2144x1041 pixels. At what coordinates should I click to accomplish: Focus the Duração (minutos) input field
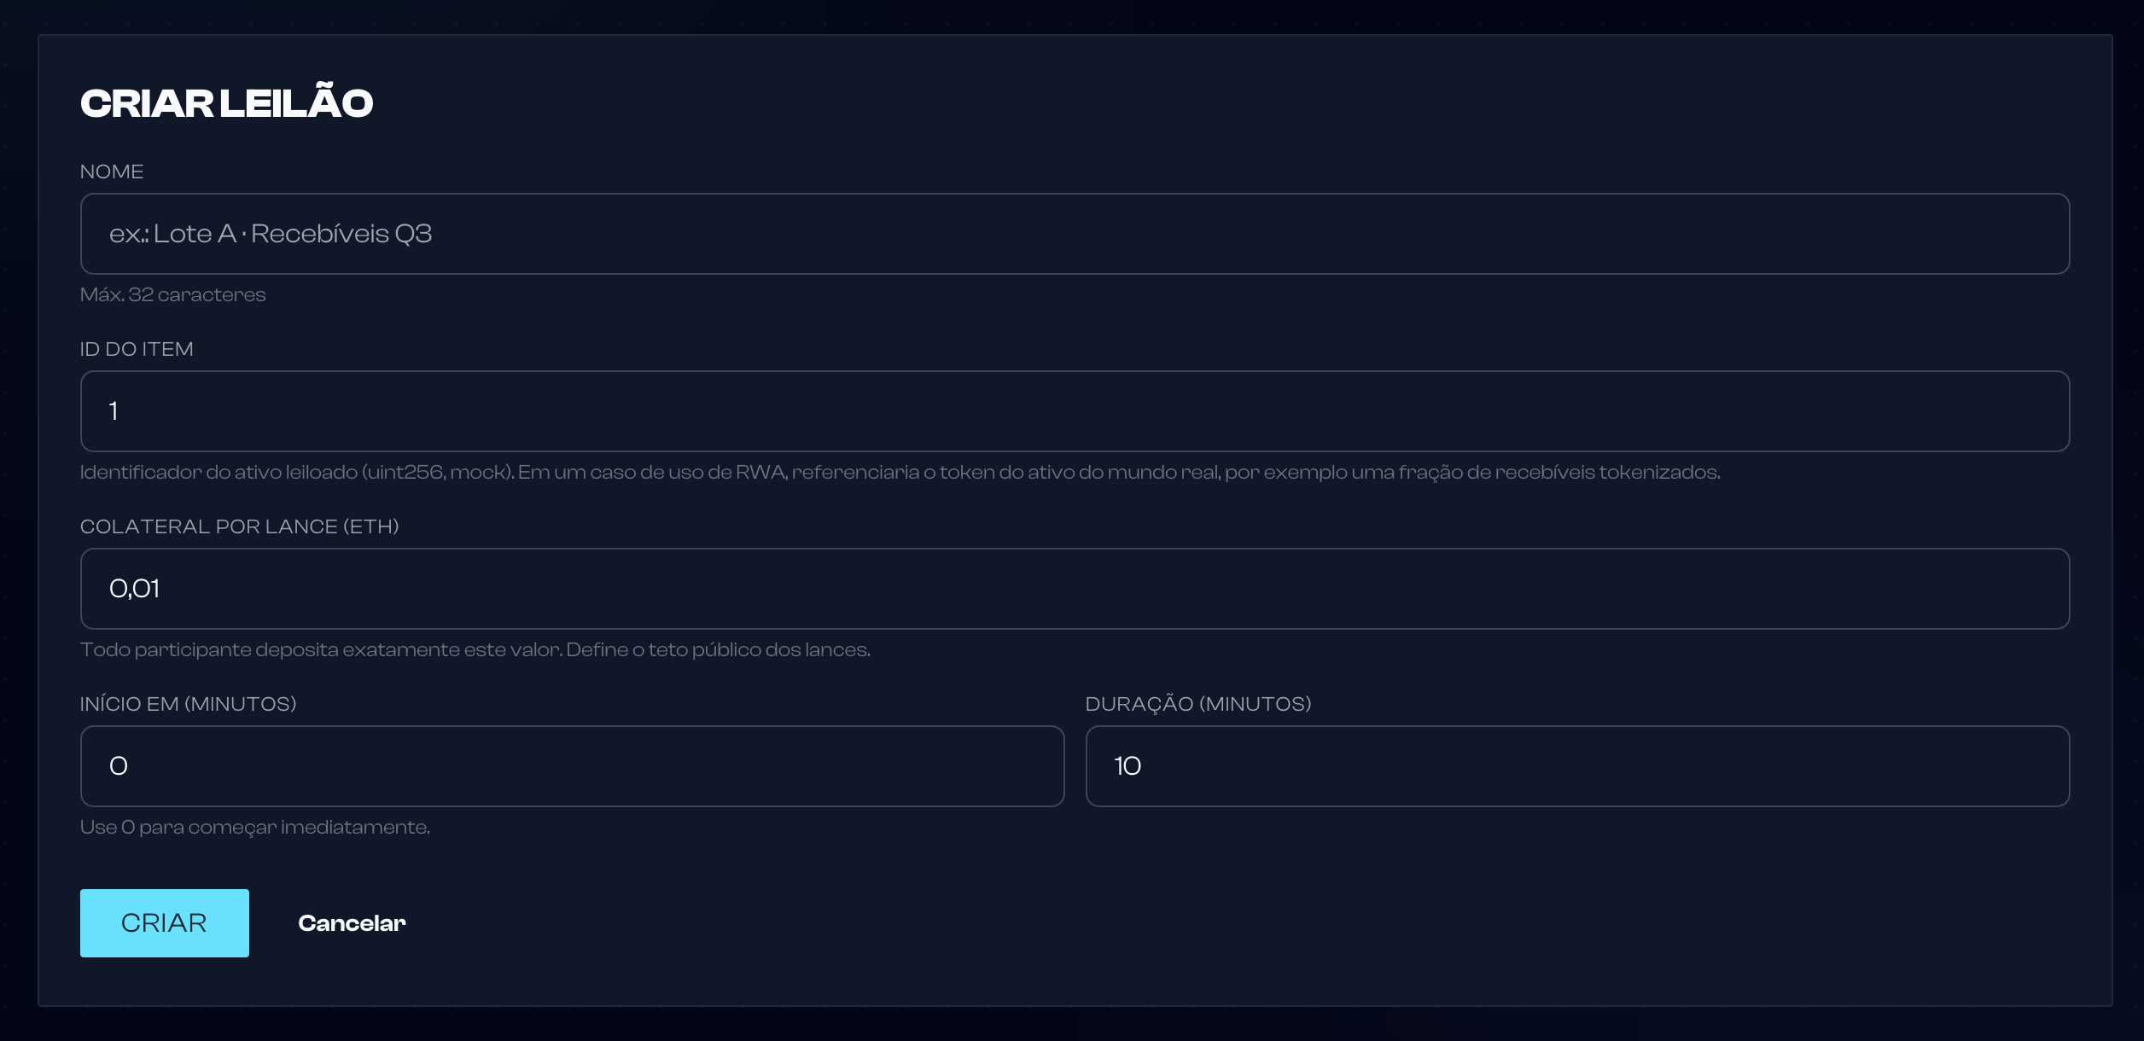click(x=1577, y=766)
